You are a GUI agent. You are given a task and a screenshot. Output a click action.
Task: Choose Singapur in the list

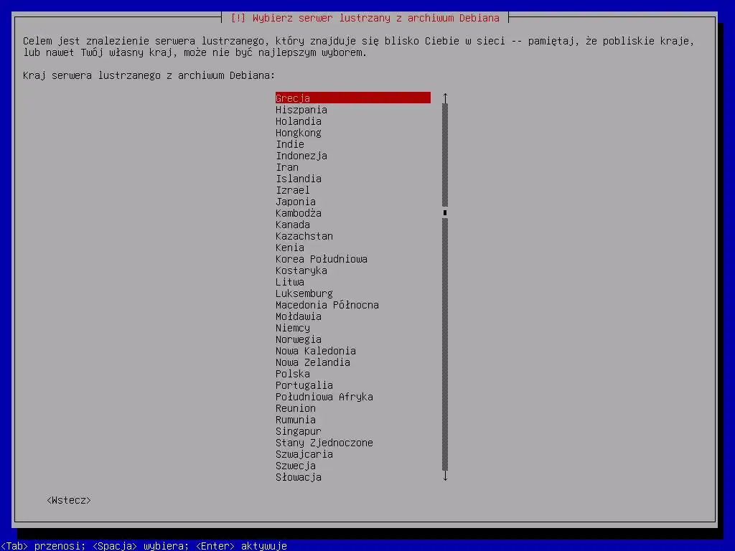pyautogui.click(x=353, y=431)
